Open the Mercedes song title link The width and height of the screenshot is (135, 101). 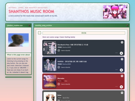coord(61,78)
